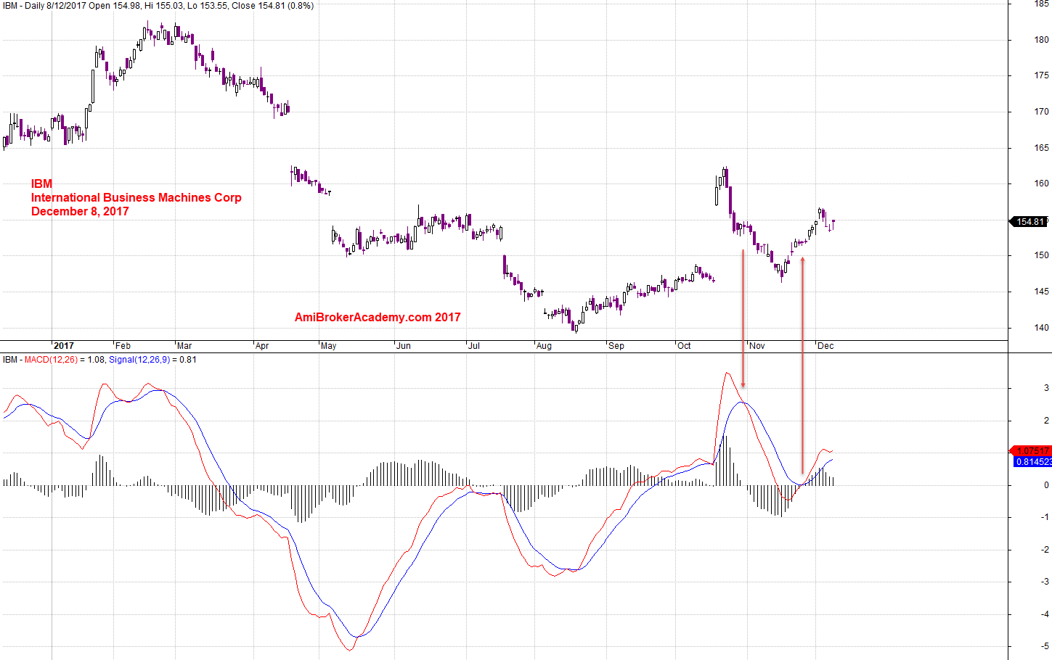Viewport: 1052px width, 660px height.
Task: Click the 150 price axis label
Action: coord(1041,255)
